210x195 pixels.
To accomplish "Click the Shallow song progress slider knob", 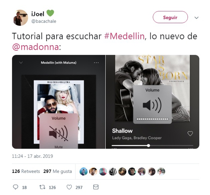I will (148, 145).
